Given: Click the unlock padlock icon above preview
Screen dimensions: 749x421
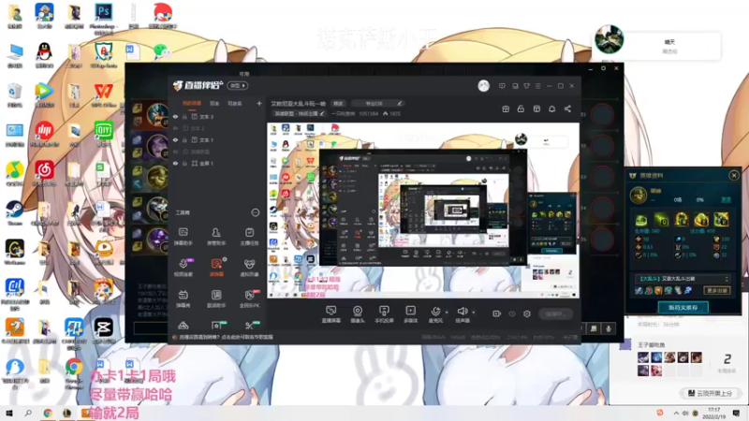Looking at the screenshot, I should [x=521, y=109].
